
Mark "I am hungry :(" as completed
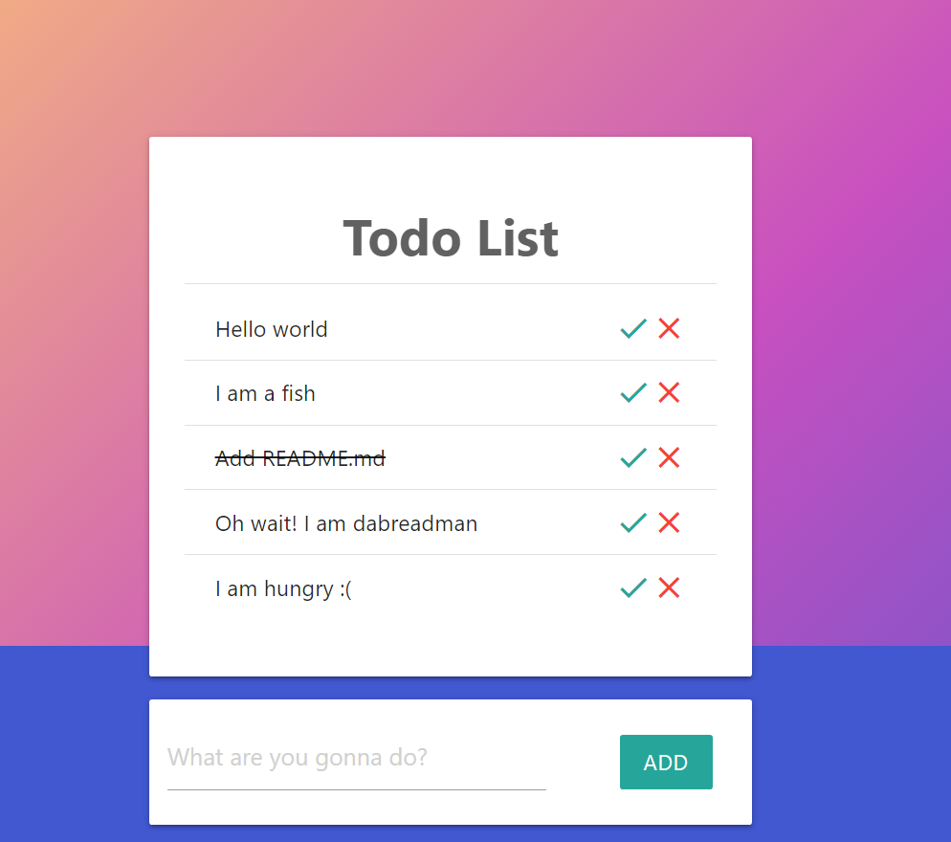coord(633,587)
